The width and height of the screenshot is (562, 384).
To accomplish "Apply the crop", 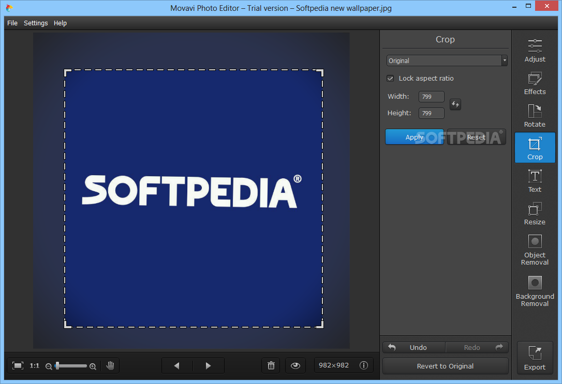I will pyautogui.click(x=415, y=137).
